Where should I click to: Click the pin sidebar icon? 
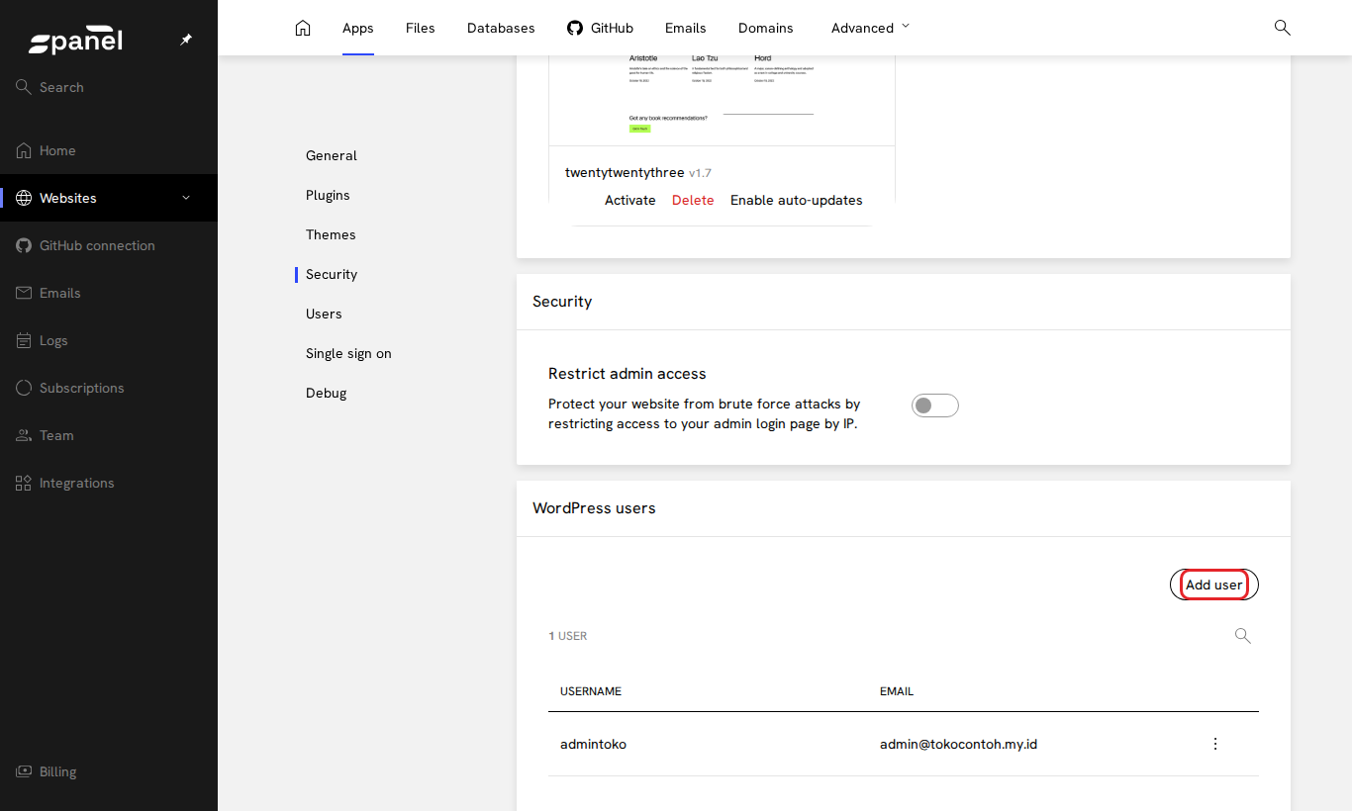pyautogui.click(x=186, y=40)
